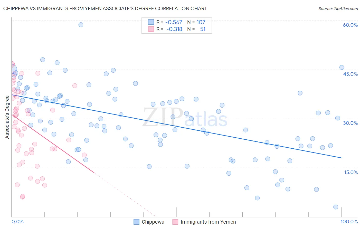
Task: Click the Associate's Degree y-axis label
Action: coord(7,117)
